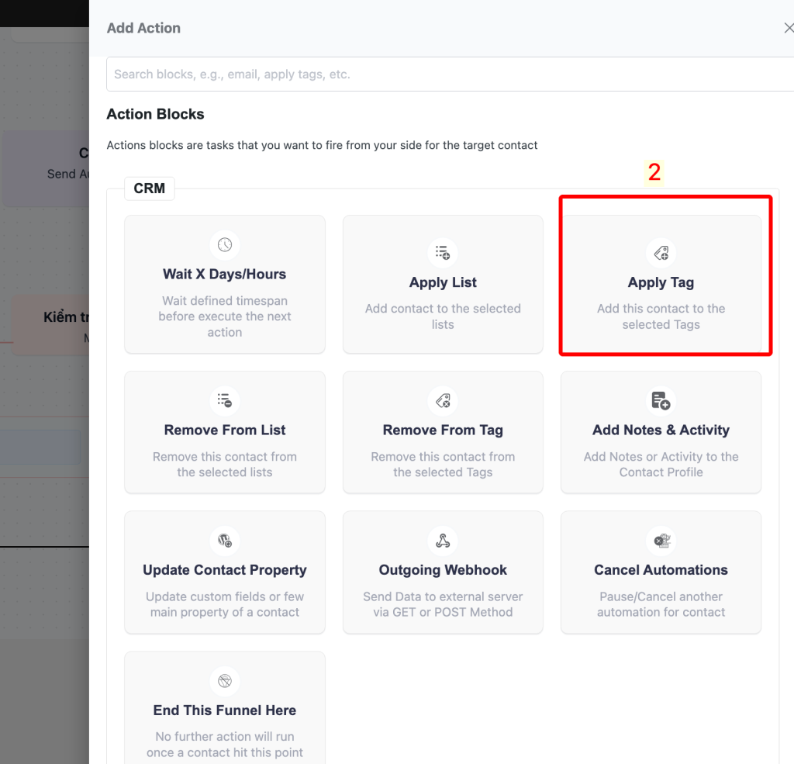The width and height of the screenshot is (794, 764).
Task: Close the Add Action panel
Action: pyautogui.click(x=789, y=28)
